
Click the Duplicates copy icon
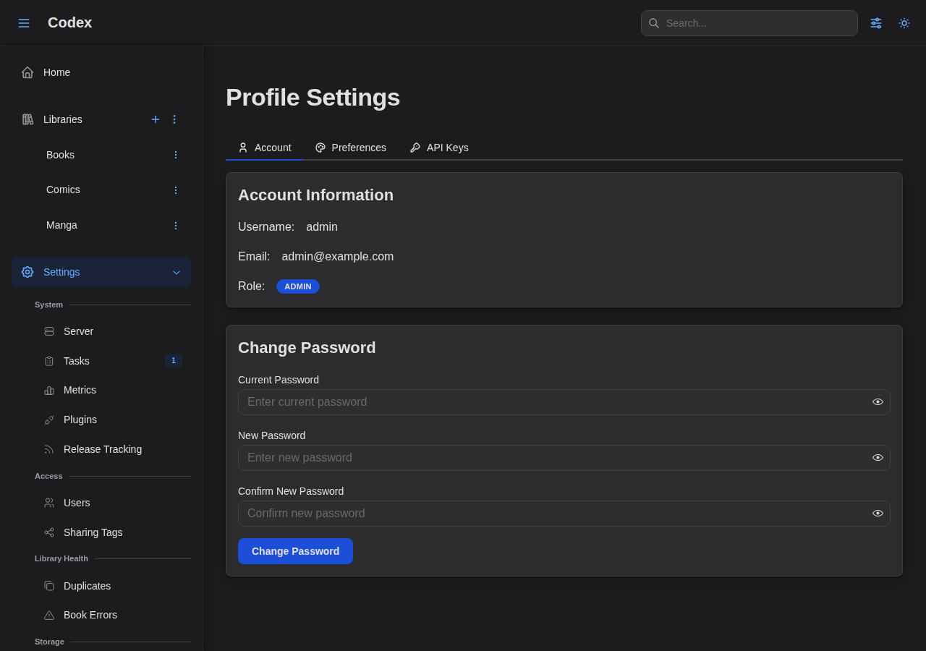click(x=49, y=586)
